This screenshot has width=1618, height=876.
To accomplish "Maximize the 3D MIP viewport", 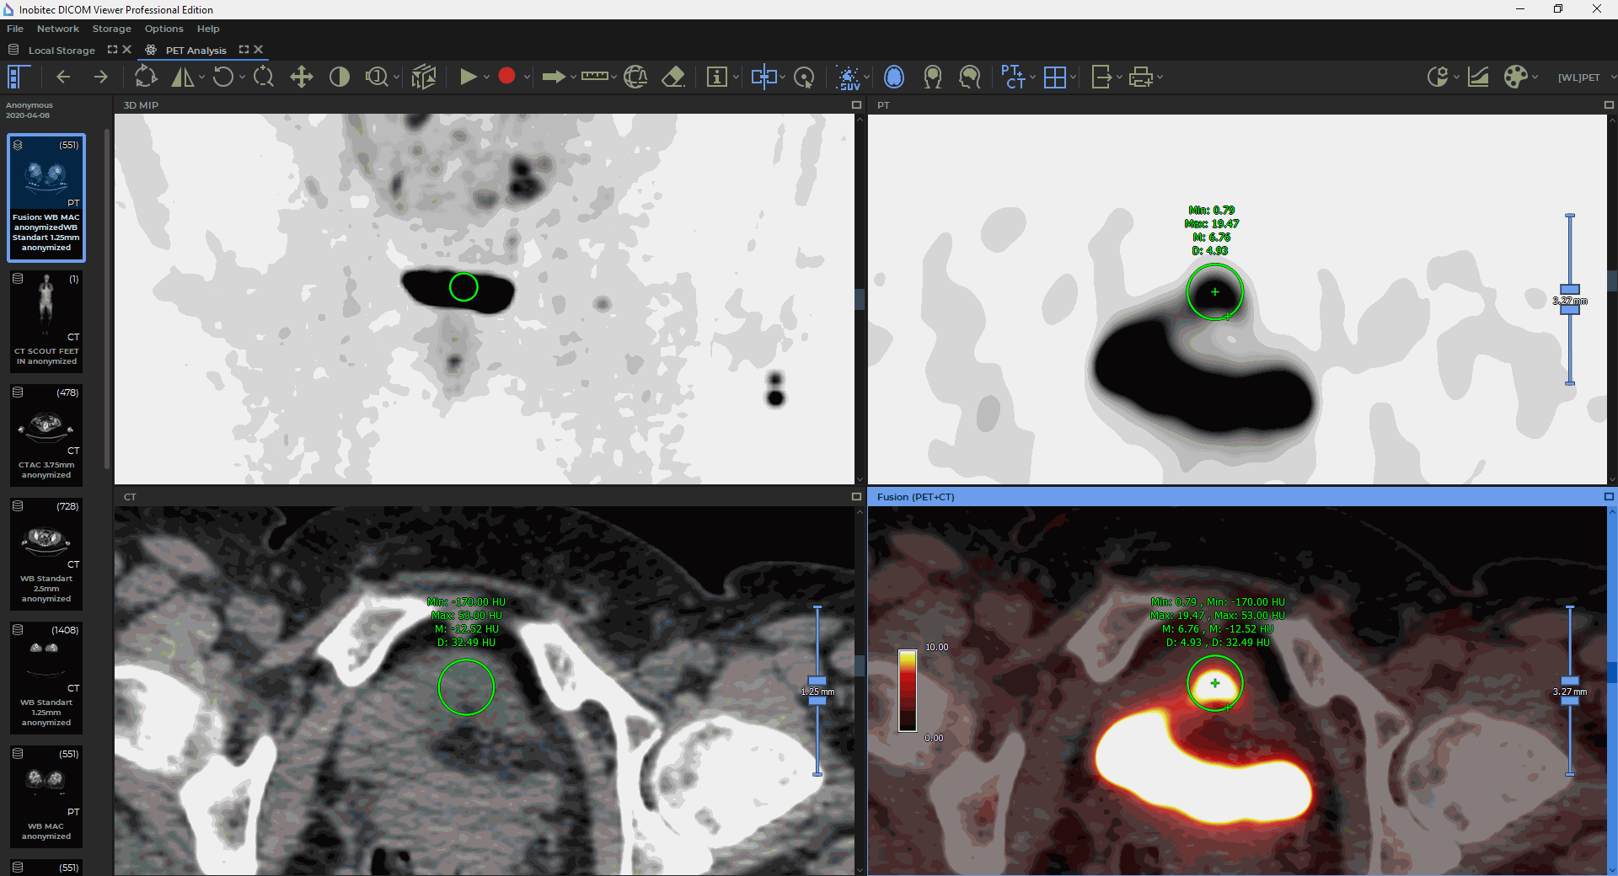I will (x=856, y=105).
